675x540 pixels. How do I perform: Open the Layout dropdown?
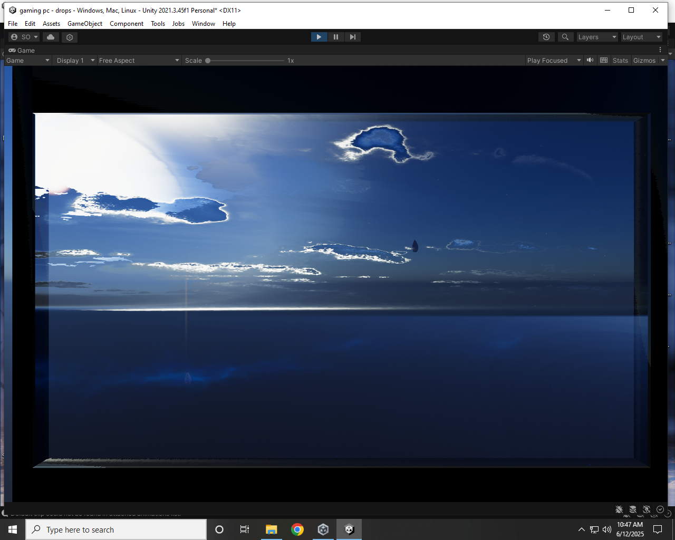coord(641,37)
